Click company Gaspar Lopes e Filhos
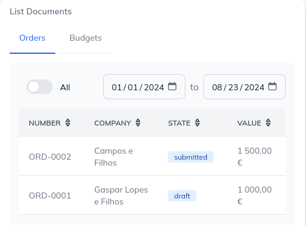 (x=121, y=196)
